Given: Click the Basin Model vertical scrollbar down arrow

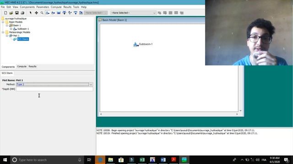Looking at the screenshot, I should 240,111.
